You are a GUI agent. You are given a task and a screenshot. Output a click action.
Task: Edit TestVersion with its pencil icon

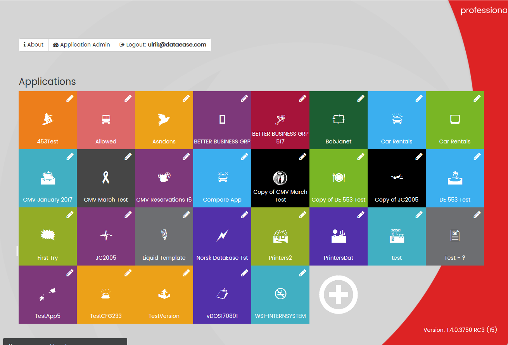pyautogui.click(x=186, y=273)
